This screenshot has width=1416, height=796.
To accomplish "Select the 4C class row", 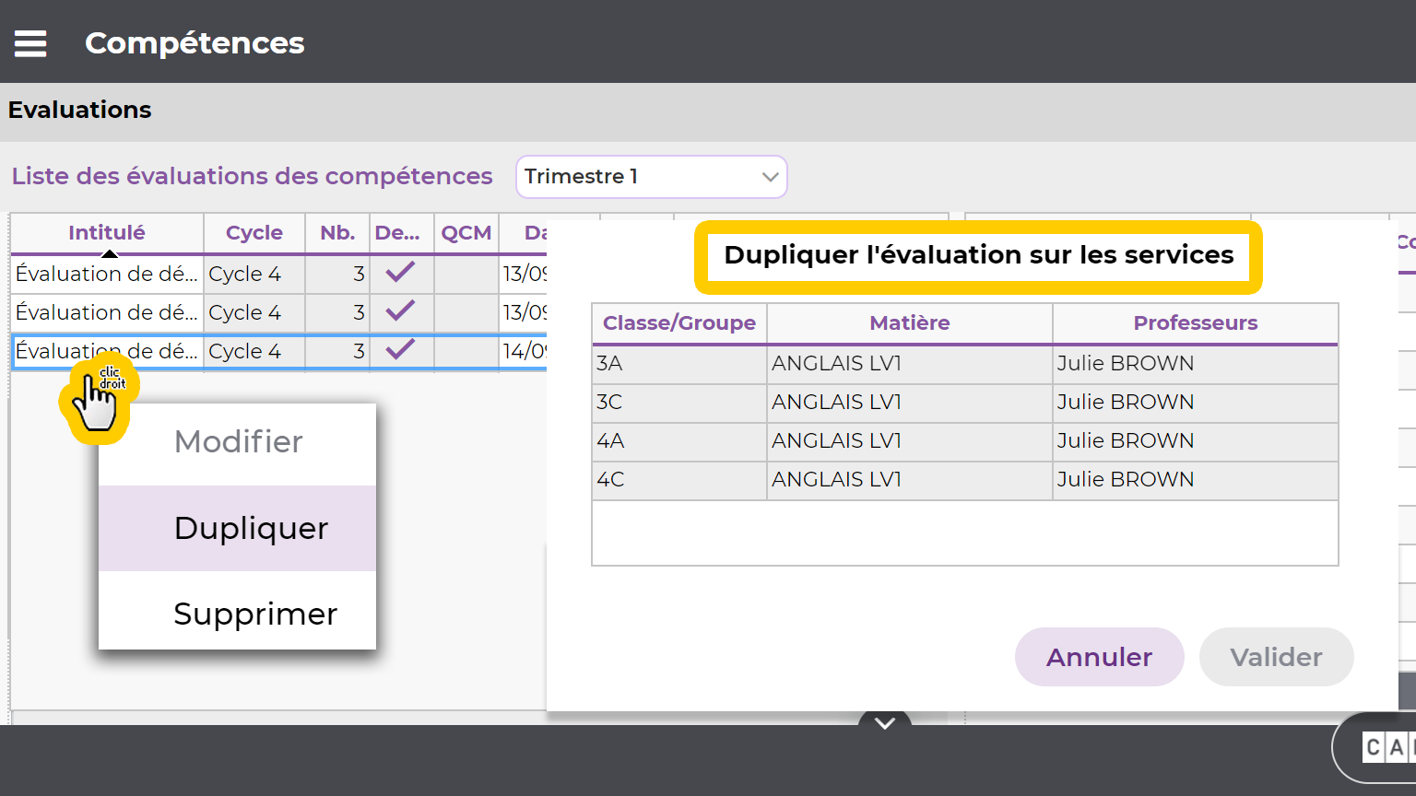I will [x=965, y=480].
